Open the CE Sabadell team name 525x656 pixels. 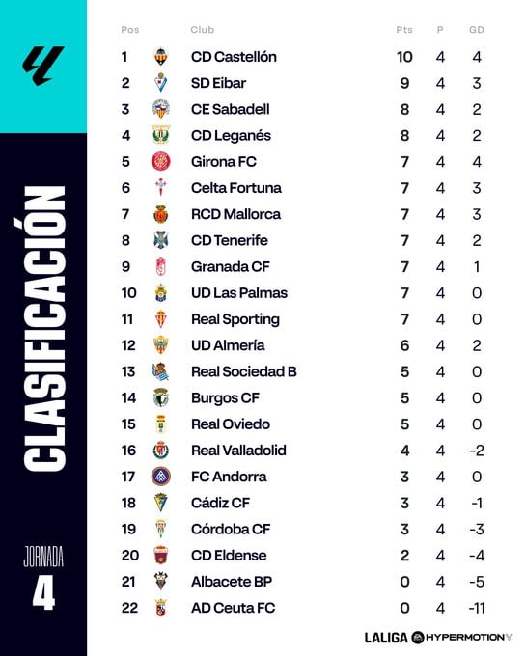point(231,109)
